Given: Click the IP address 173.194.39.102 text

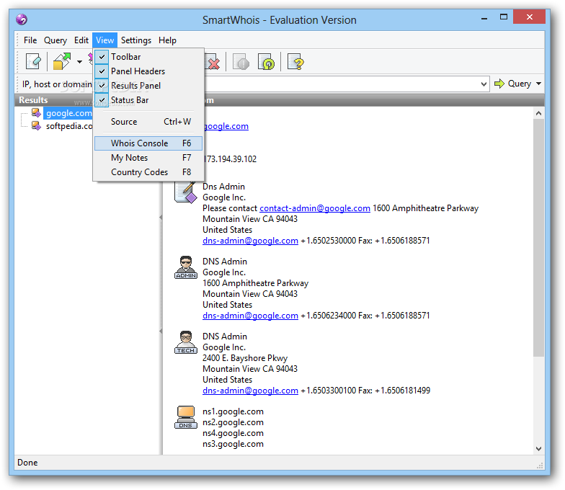Looking at the screenshot, I should [x=231, y=159].
